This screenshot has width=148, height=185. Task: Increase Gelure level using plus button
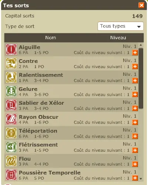135,94
